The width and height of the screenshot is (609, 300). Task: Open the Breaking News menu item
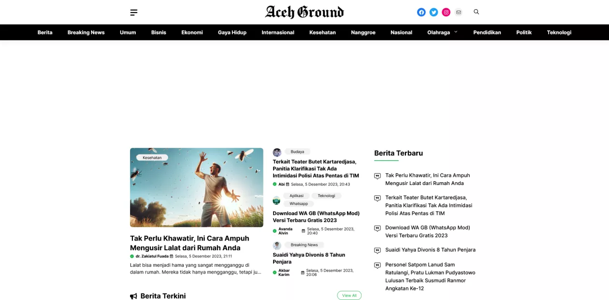(86, 32)
